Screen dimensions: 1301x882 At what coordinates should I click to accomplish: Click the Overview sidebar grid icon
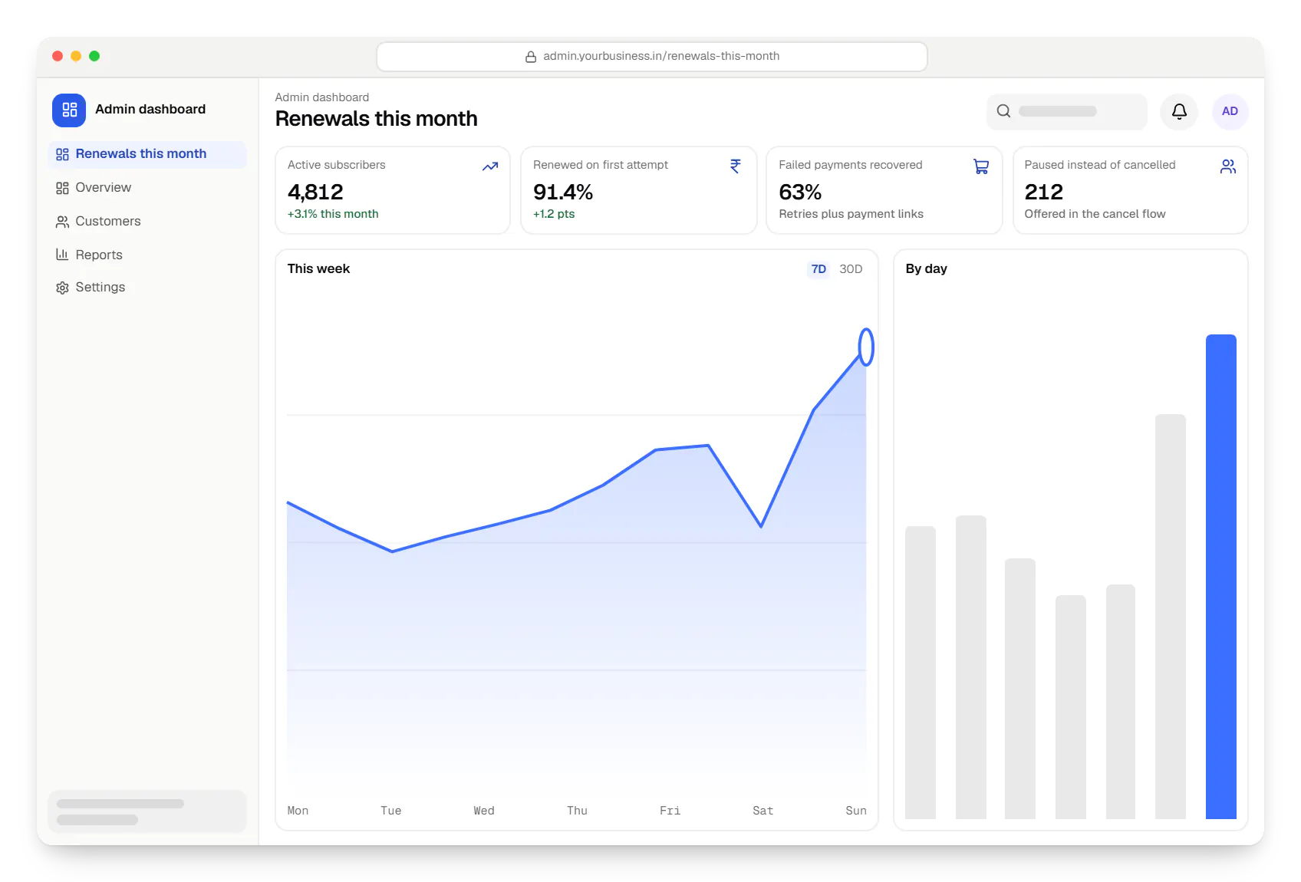click(62, 188)
